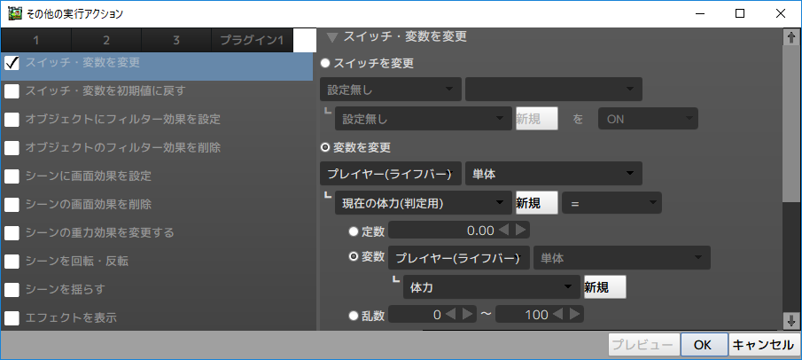
Task: Tick シーンに画面効果を設定 checkbox
Action: click(12, 176)
